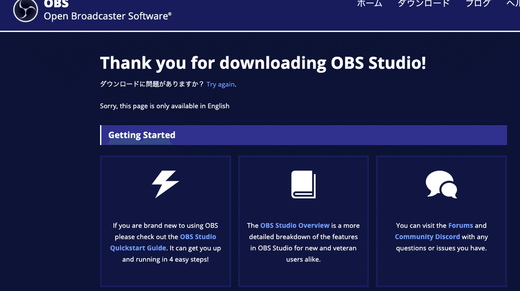Open the Community Discord link
This screenshot has height=291, width=520.
427,237
